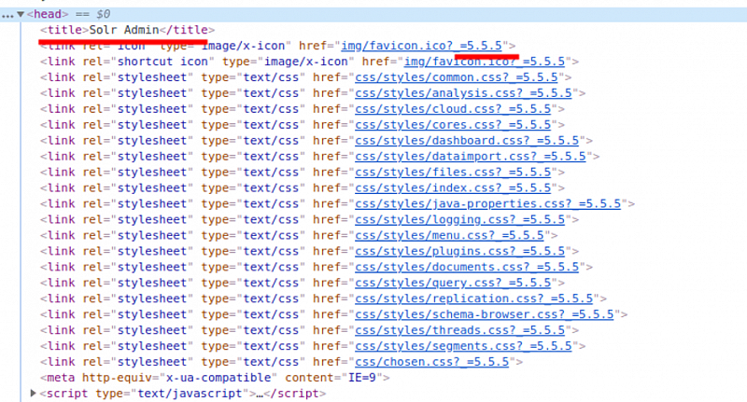Open the dashboard.css stylesheet link
The width and height of the screenshot is (747, 402).
(467, 140)
